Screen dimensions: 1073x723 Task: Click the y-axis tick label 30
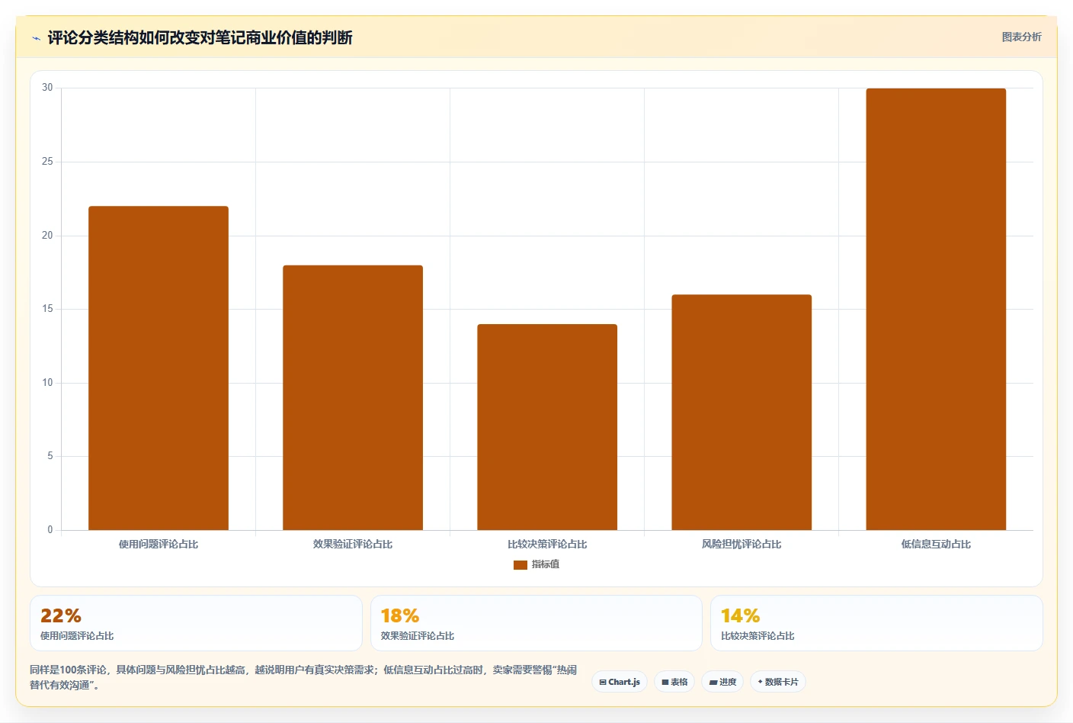pyautogui.click(x=47, y=88)
